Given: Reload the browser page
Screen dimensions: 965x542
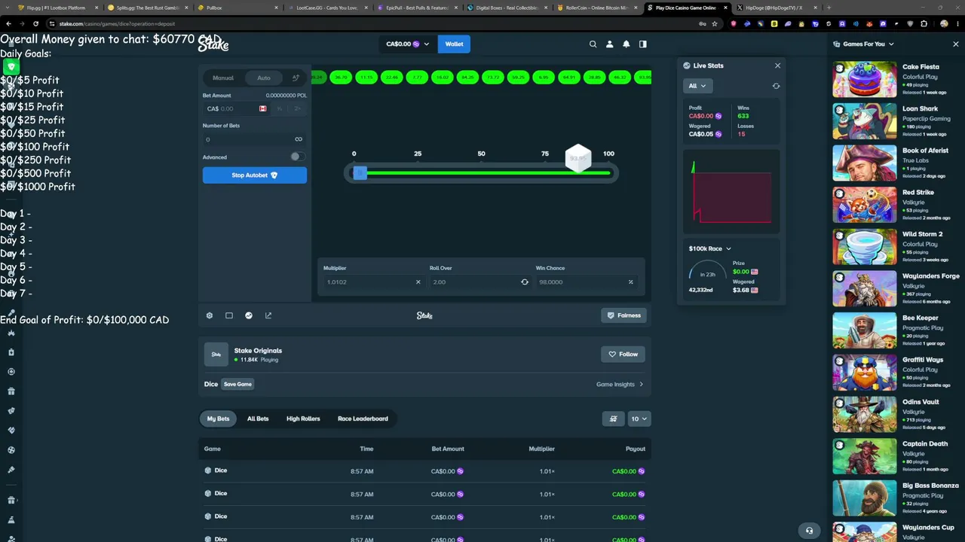Looking at the screenshot, I should click(35, 23).
